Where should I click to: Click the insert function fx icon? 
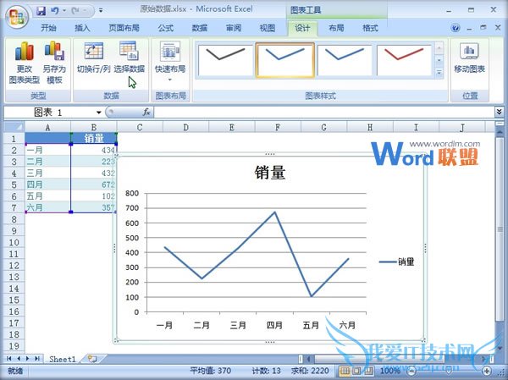146,112
